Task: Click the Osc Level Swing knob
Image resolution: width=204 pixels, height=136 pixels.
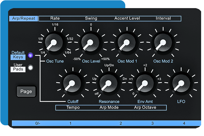Action: coord(90,43)
